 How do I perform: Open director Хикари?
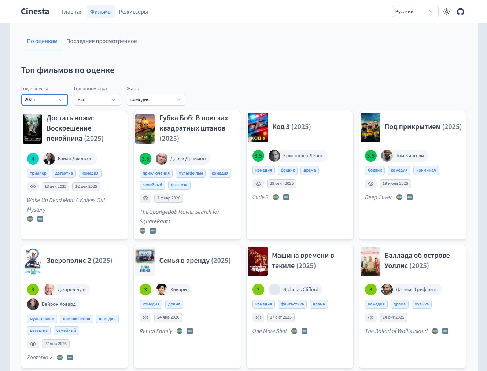coord(173,290)
